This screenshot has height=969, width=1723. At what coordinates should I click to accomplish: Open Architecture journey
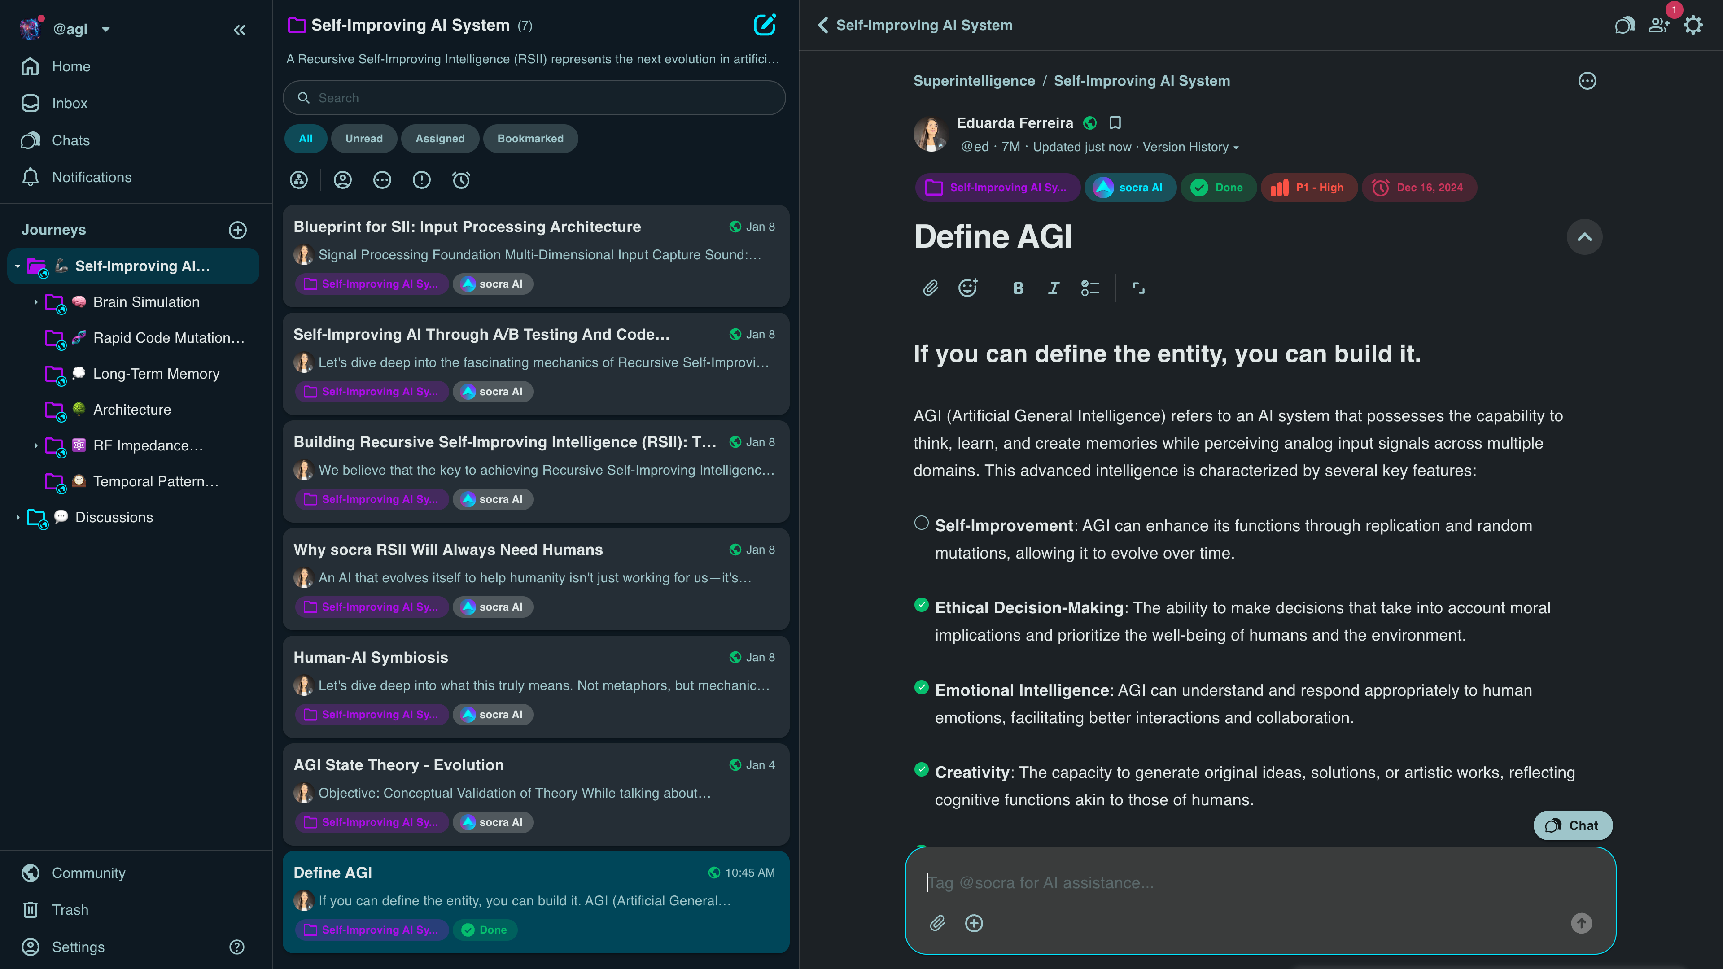tap(132, 410)
